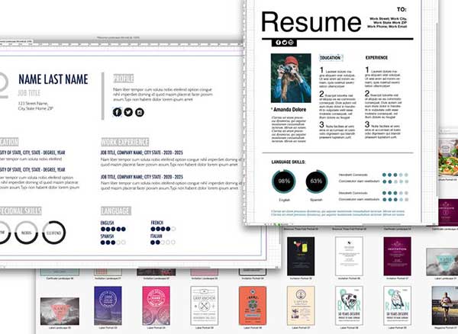The image size is (458, 334).
Task: Click the FRENCH language label
Action: 157,223
